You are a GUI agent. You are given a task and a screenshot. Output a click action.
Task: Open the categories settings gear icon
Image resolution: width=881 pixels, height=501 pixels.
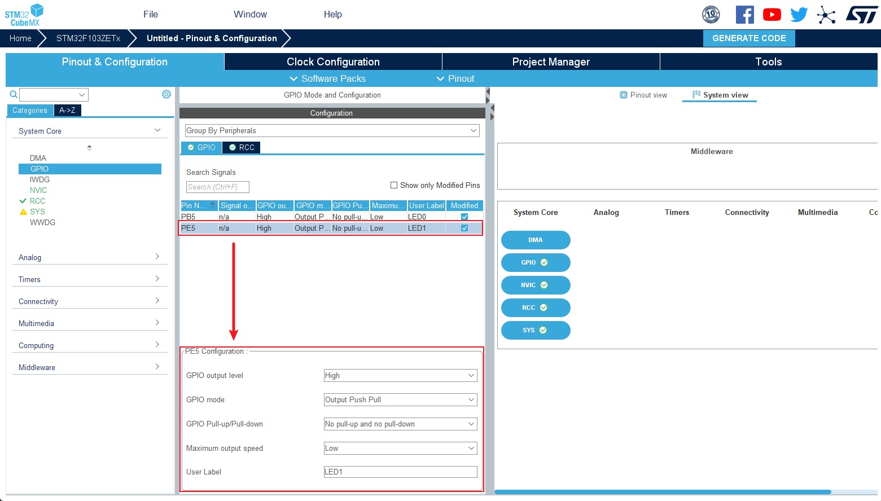tap(166, 94)
